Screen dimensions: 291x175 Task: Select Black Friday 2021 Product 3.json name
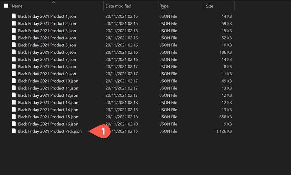[x=47, y=31]
